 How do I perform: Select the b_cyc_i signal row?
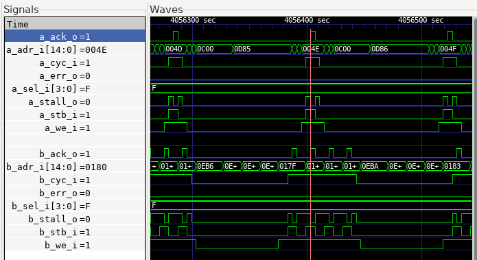tap(75, 180)
